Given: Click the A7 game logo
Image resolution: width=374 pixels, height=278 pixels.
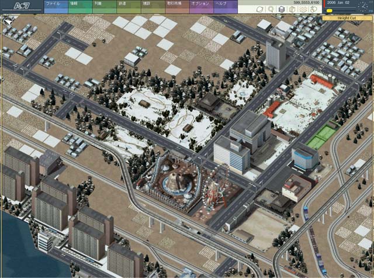Looking at the screenshot, I should click(22, 6).
